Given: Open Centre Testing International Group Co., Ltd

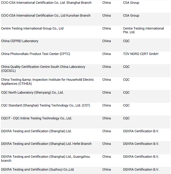Looking at the screenshot, I should [x=32, y=28].
